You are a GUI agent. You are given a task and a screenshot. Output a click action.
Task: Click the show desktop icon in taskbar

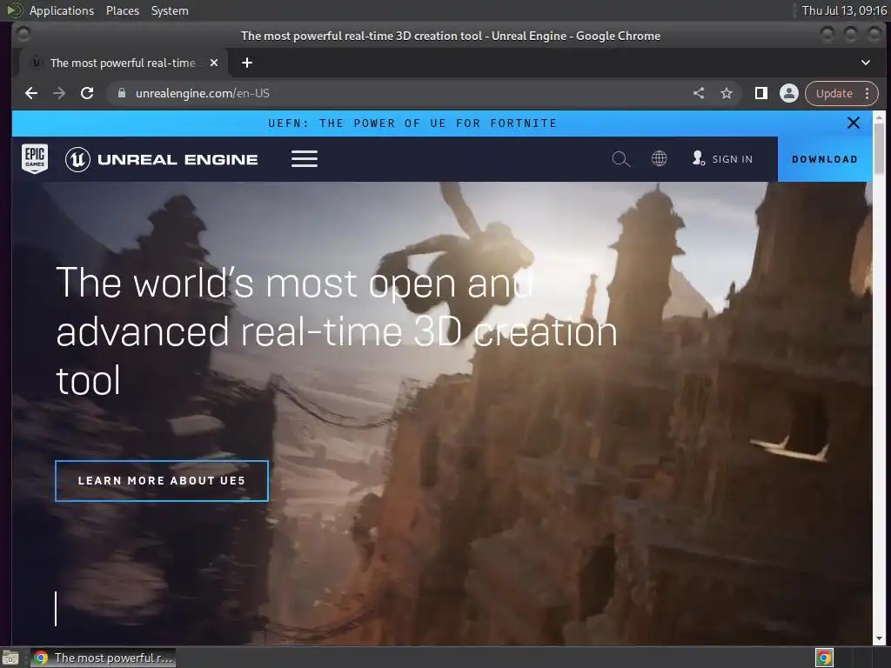click(x=10, y=658)
